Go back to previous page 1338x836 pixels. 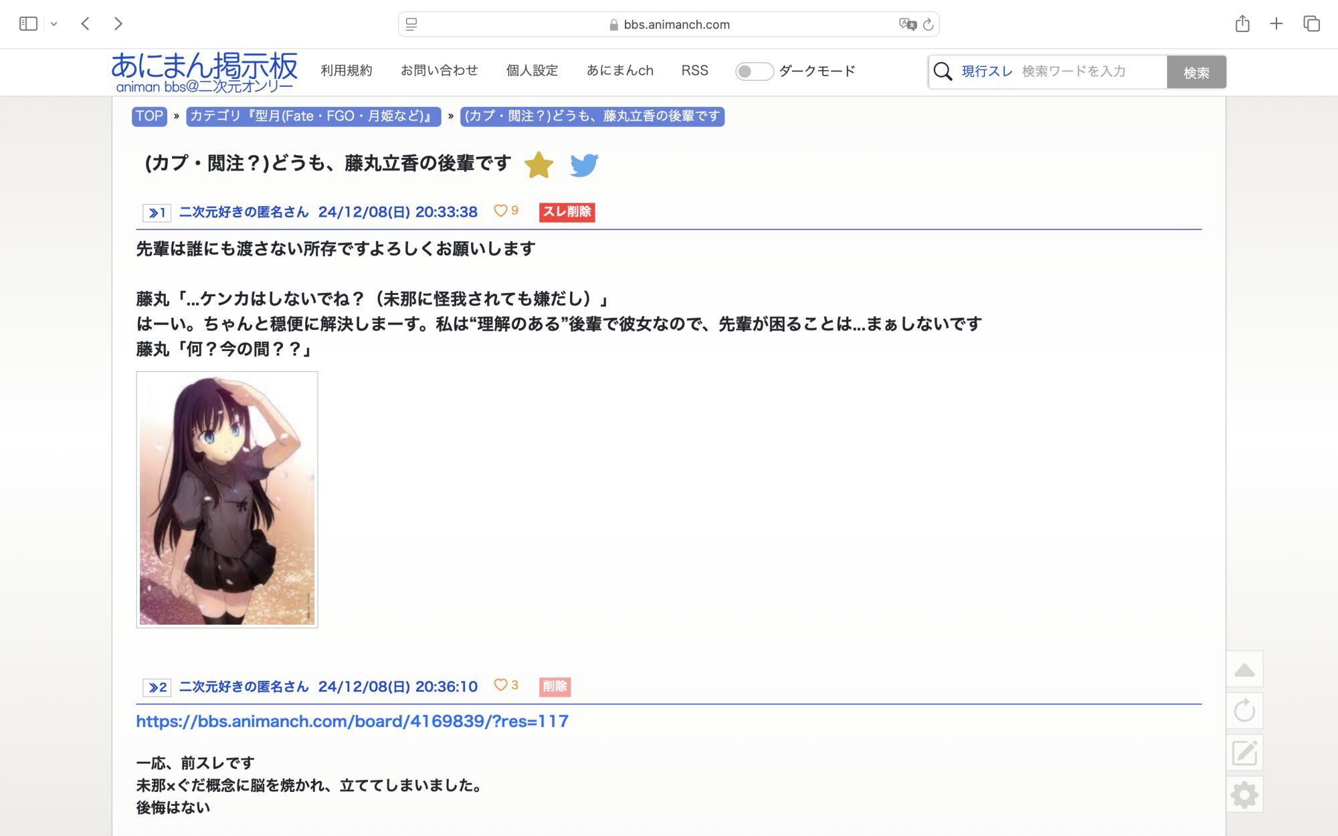point(85,24)
